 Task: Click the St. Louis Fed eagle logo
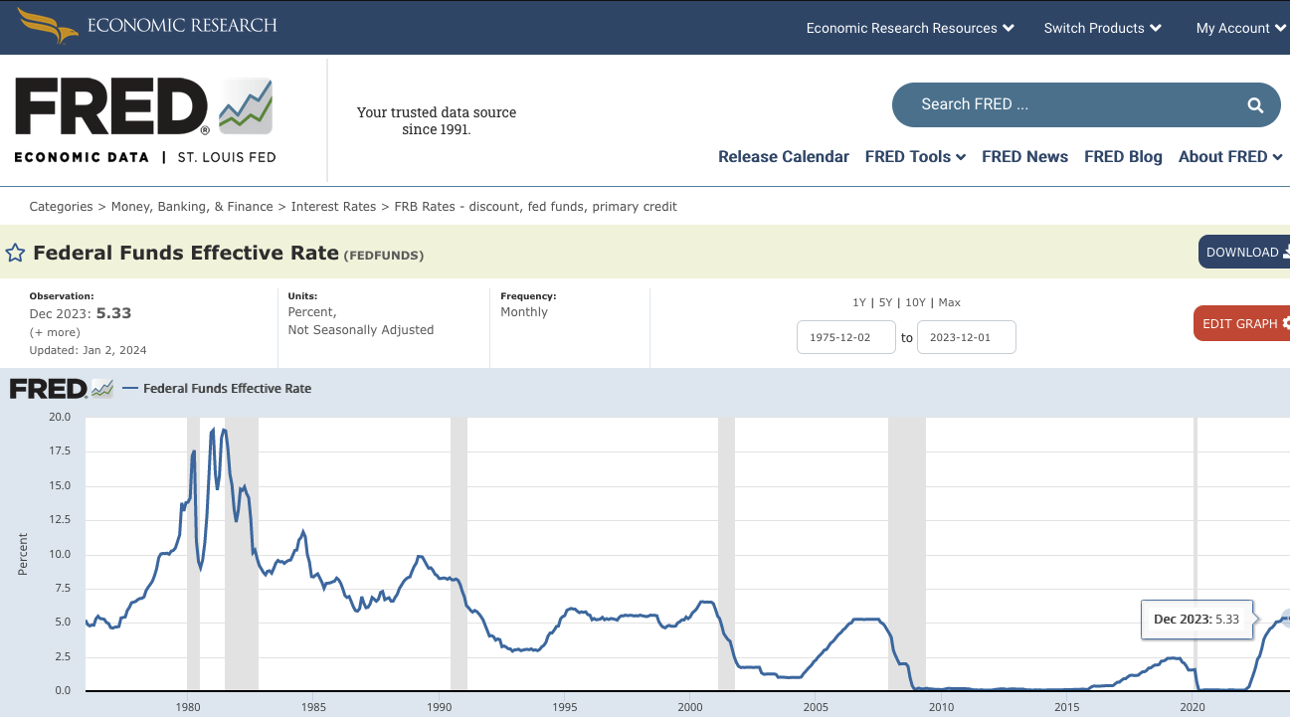[47, 26]
